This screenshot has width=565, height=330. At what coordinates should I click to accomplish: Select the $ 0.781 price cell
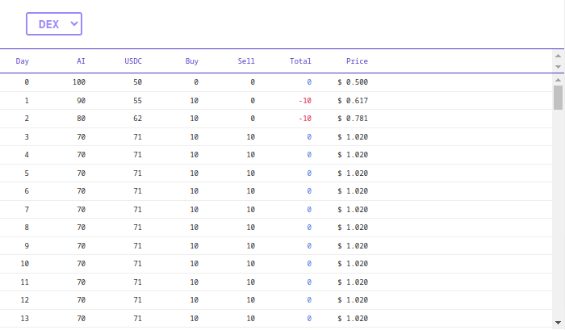point(353,119)
